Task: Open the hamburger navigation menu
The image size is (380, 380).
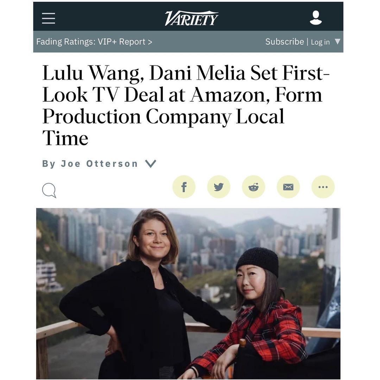Action: click(x=49, y=18)
